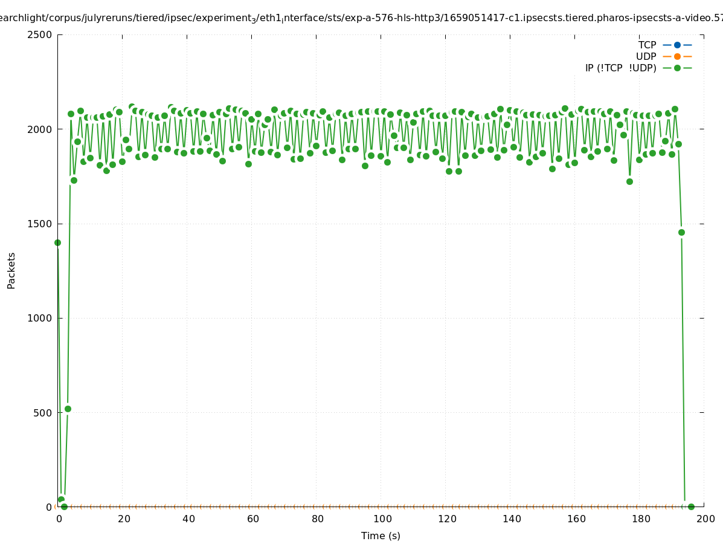
Task: Click the 500 y-axis tick label
Action: coord(42,413)
